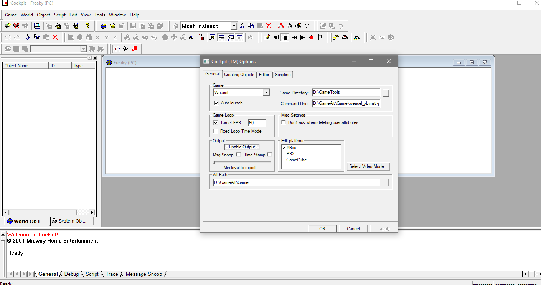
Task: Click the step-back playback button
Action: (x=276, y=37)
